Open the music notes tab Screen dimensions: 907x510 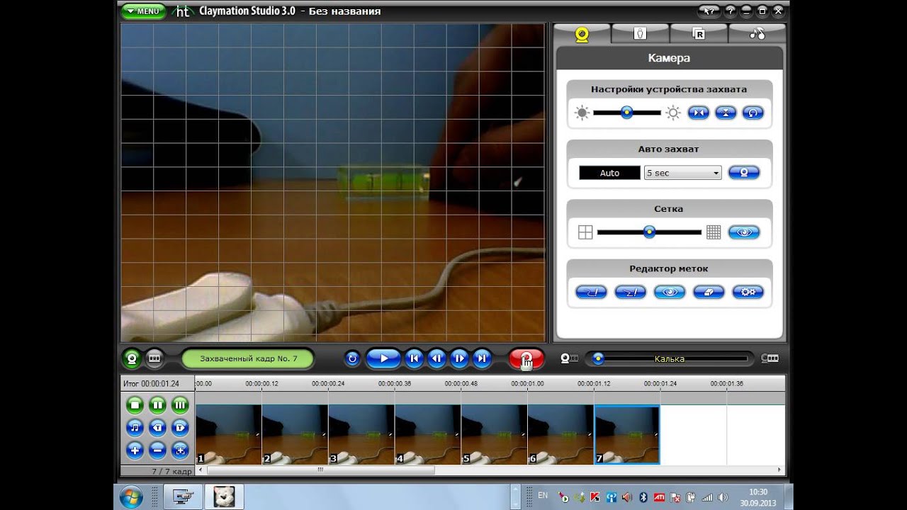(757, 33)
